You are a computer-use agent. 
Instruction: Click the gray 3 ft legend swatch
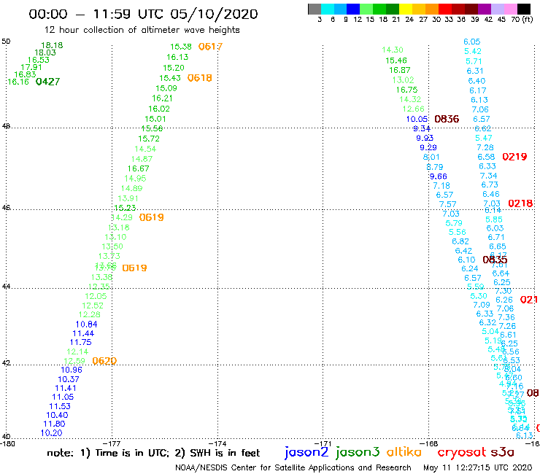tap(315, 9)
